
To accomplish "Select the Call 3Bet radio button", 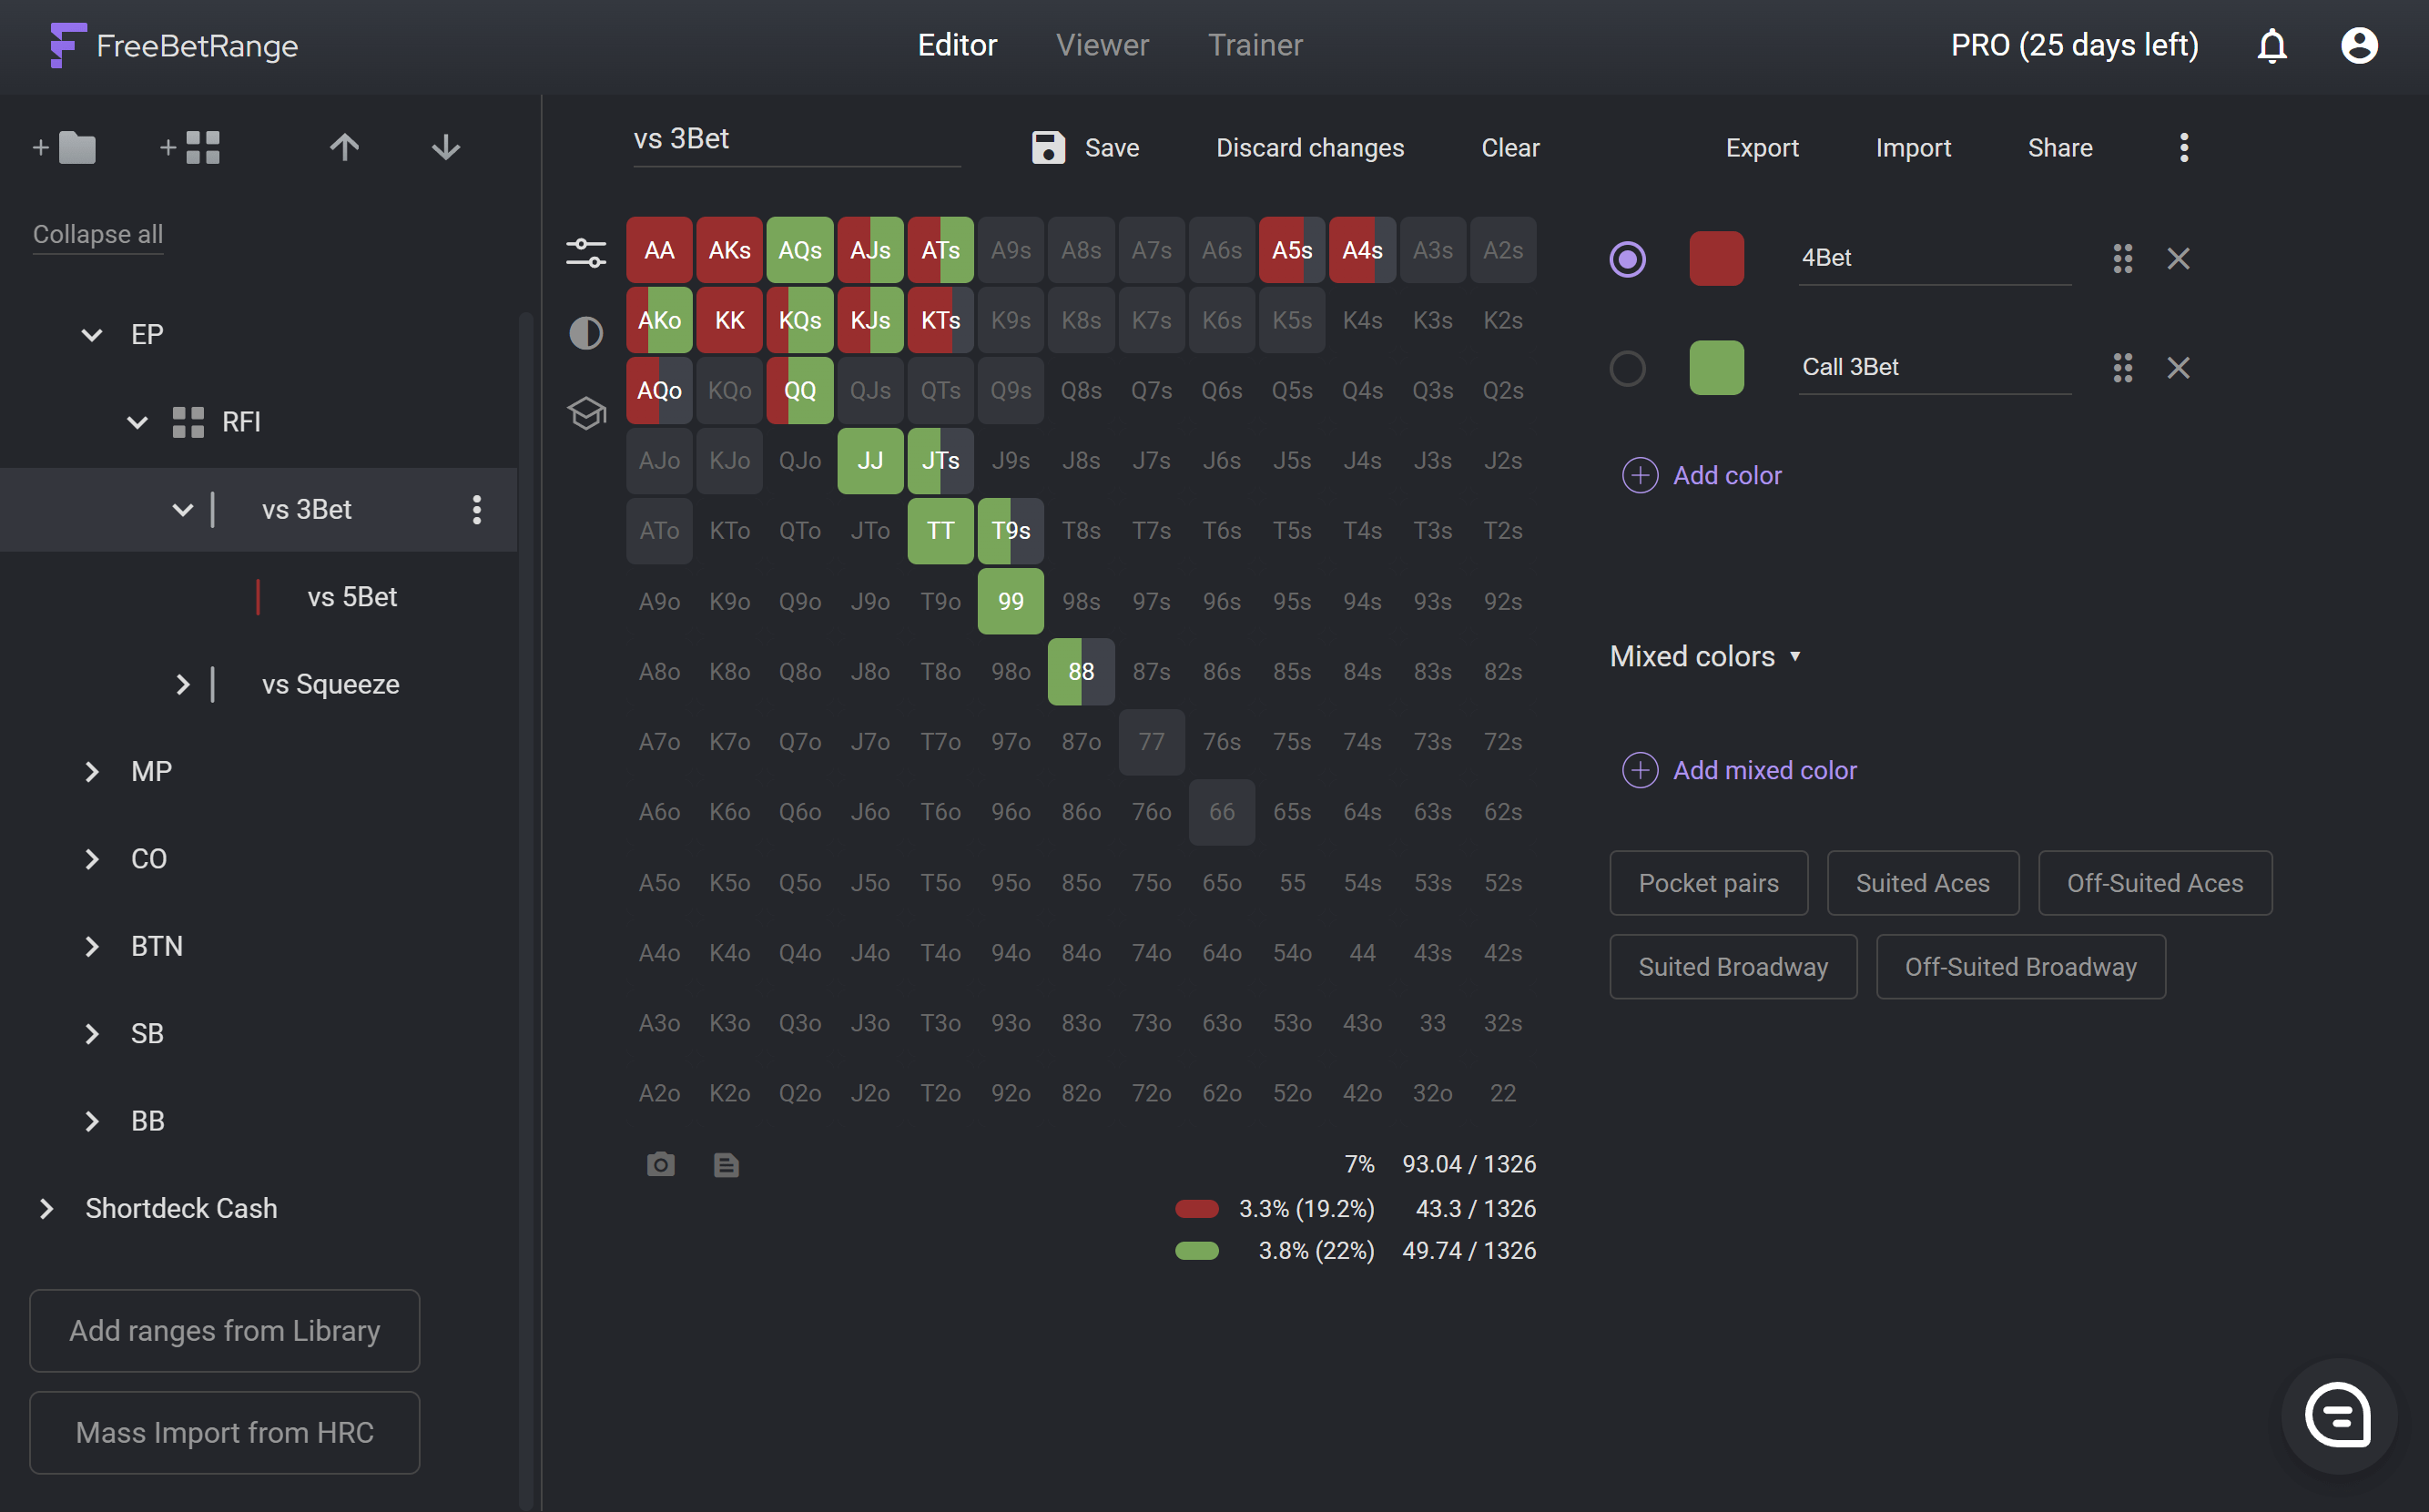I will 1627,368.
